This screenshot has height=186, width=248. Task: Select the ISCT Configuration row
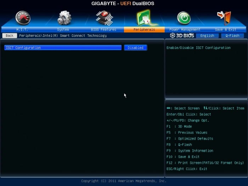pyautogui.click(x=63, y=47)
